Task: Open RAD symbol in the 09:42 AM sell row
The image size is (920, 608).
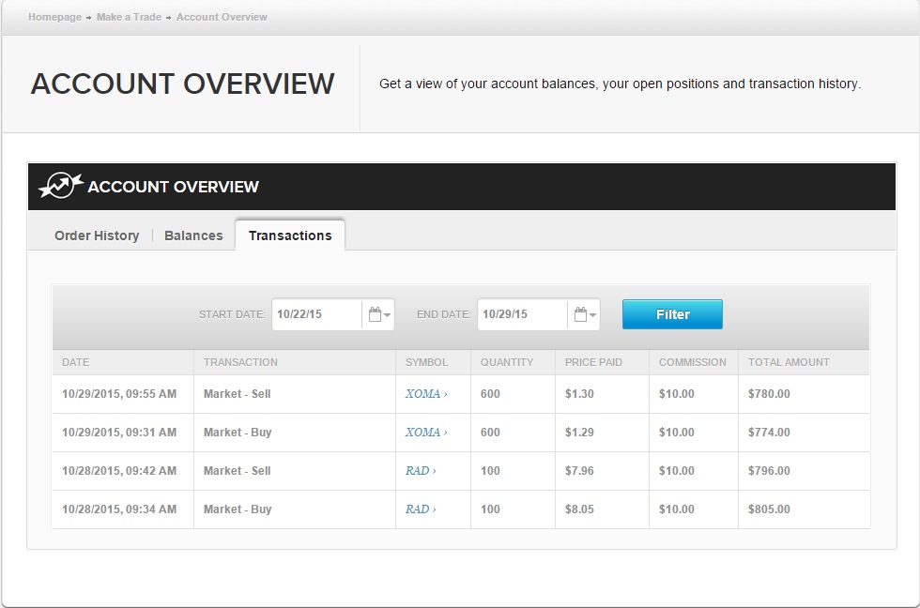Action: 421,471
